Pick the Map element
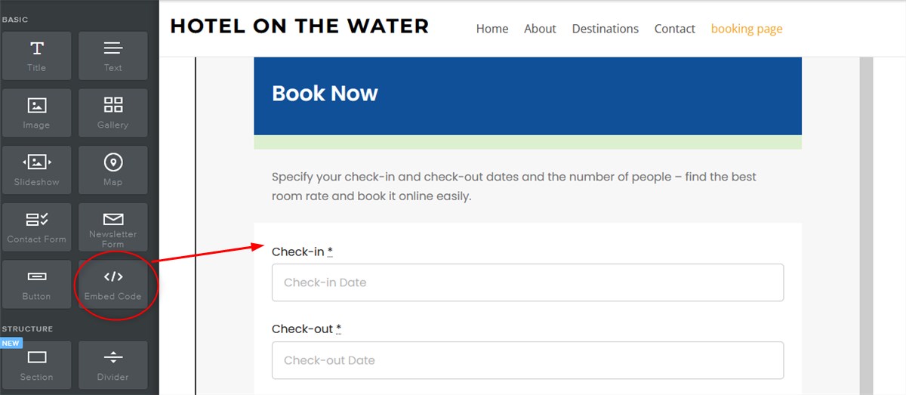 coord(112,170)
